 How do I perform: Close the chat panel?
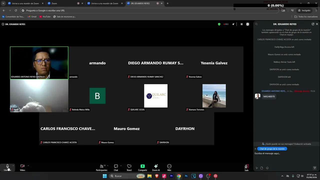317,24
